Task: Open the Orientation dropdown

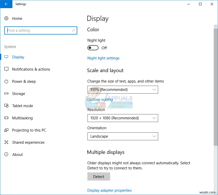Action: [x=123, y=136]
